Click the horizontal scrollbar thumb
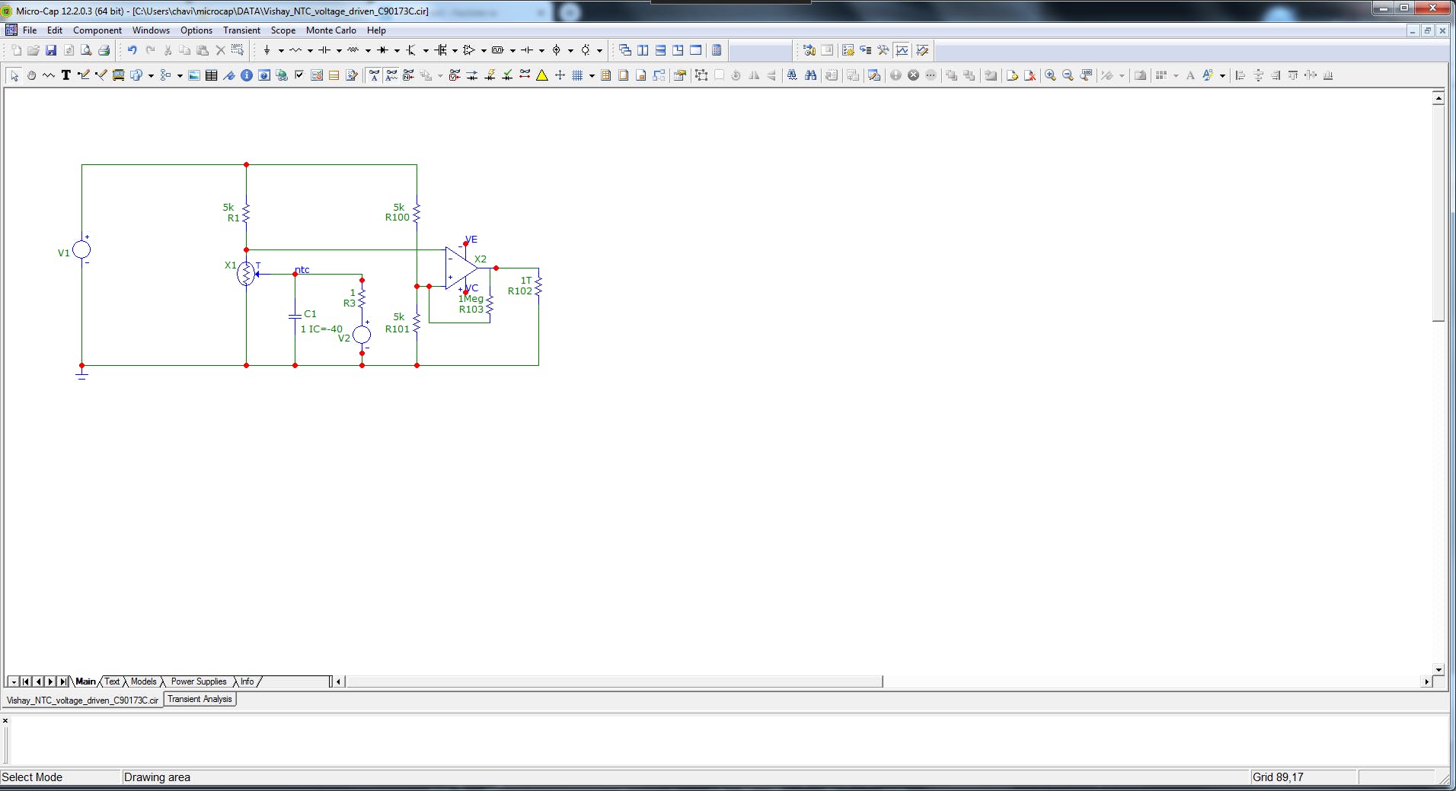1456x791 pixels. [x=614, y=681]
